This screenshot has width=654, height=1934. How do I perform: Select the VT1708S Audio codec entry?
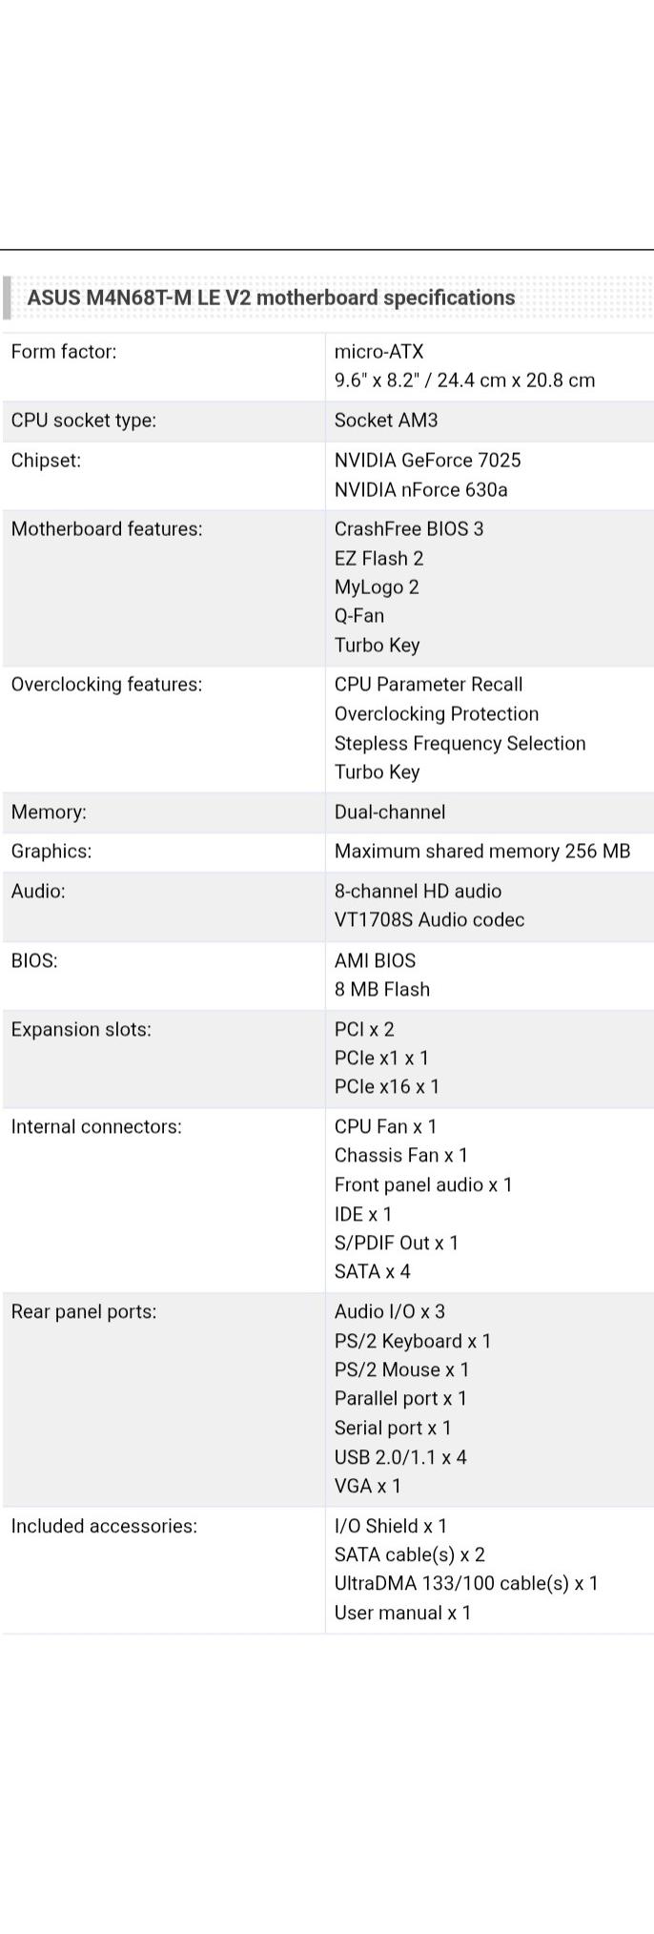pos(429,920)
